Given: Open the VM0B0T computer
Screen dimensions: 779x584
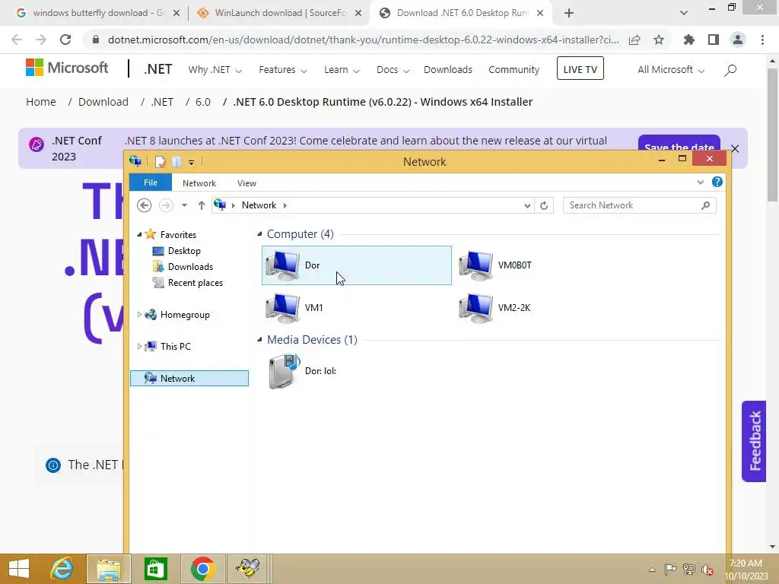Looking at the screenshot, I should coord(495,265).
